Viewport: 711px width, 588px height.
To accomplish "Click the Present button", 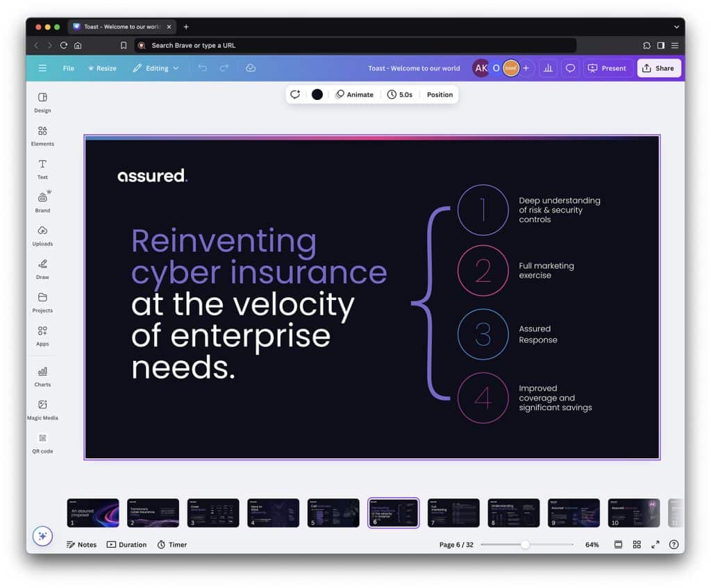I will 607,68.
